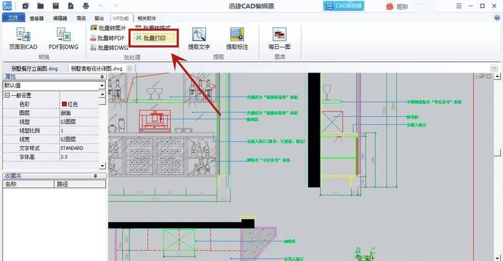The width and height of the screenshot is (503, 261).
Task: Minimize the inner drawing window
Action: (476, 76)
